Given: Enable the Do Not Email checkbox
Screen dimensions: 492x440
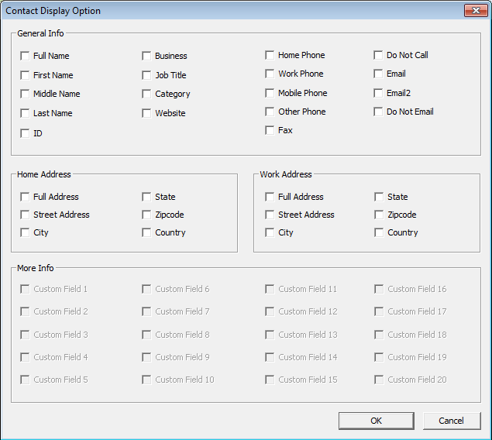Looking at the screenshot, I should pyautogui.click(x=379, y=112).
